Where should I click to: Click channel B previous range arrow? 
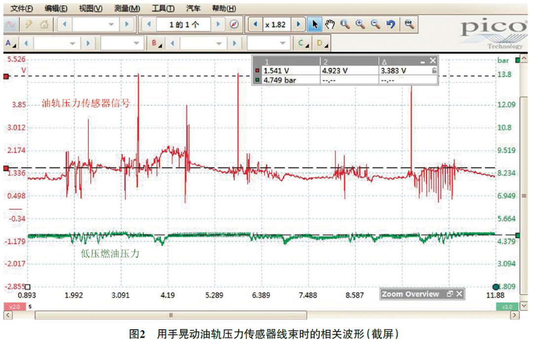pyautogui.click(x=172, y=43)
